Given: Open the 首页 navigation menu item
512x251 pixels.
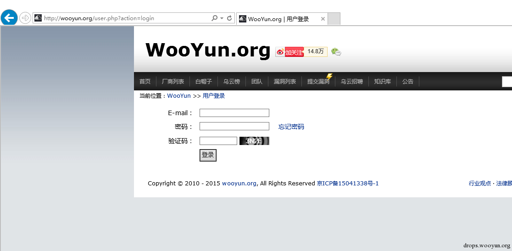Looking at the screenshot, I should 145,81.
